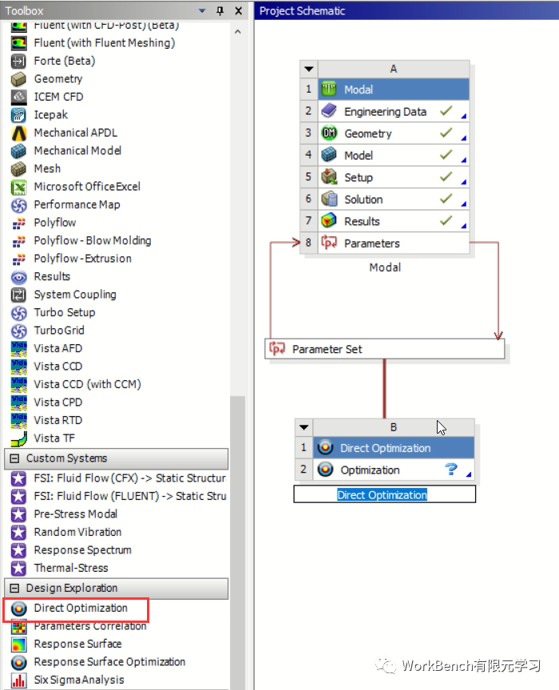Click the System Coupling icon
Viewport: 559px width, 690px height.
tap(18, 295)
